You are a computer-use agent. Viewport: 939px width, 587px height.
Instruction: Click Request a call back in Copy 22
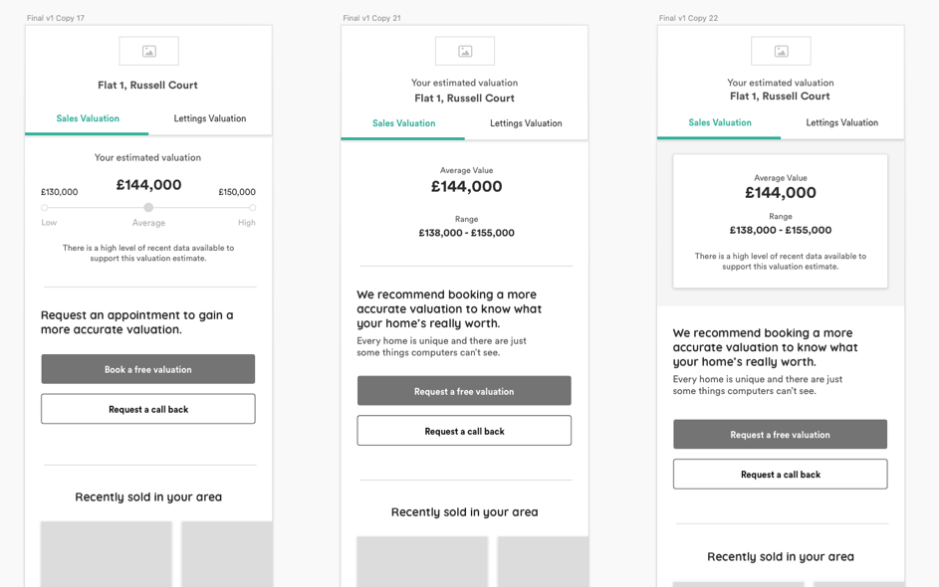(780, 475)
